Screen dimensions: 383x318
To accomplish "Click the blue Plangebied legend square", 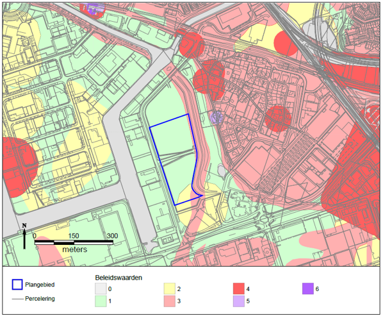I will tap(17, 285).
